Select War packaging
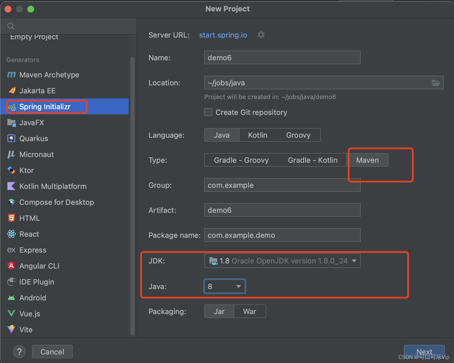Image resolution: width=454 pixels, height=363 pixels. pyautogui.click(x=250, y=312)
